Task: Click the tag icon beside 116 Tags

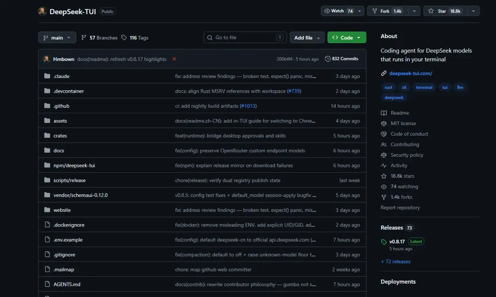Action: pos(124,38)
